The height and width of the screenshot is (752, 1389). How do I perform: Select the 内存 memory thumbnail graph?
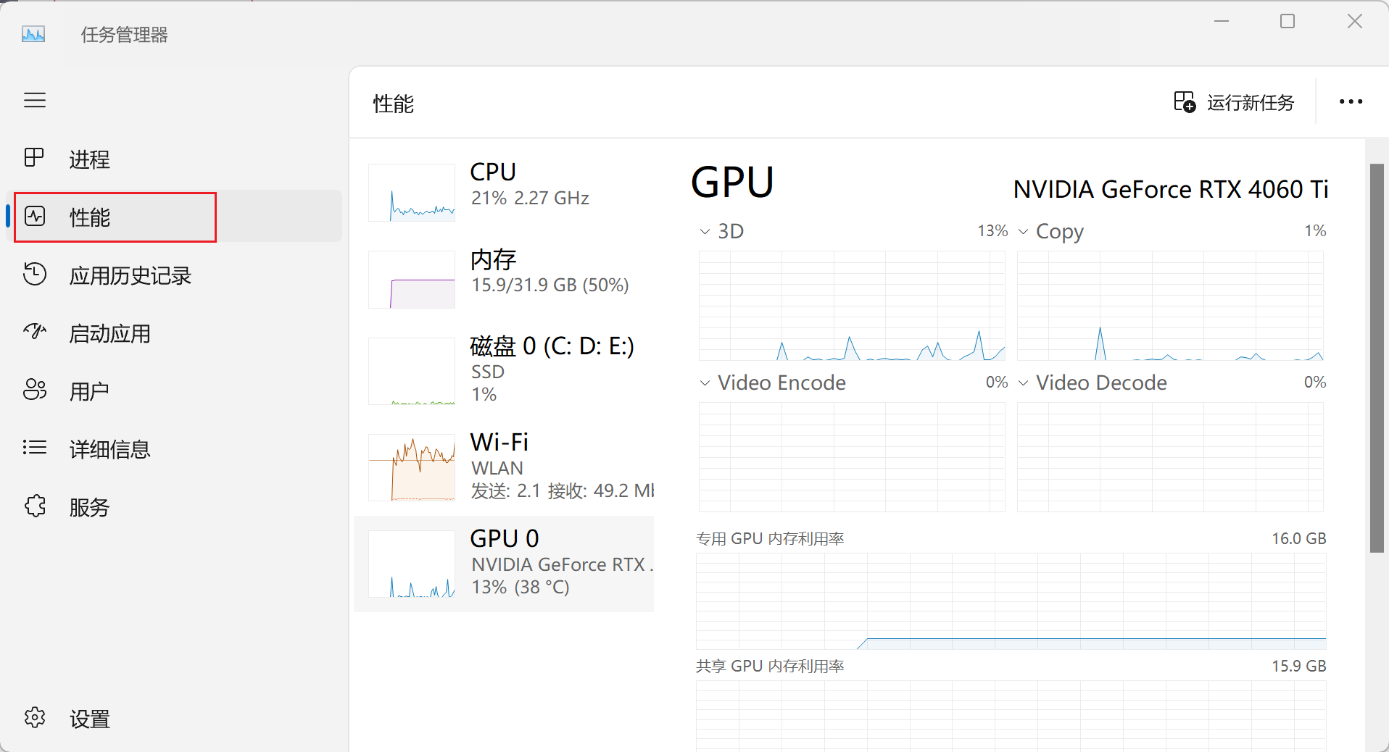coord(412,279)
